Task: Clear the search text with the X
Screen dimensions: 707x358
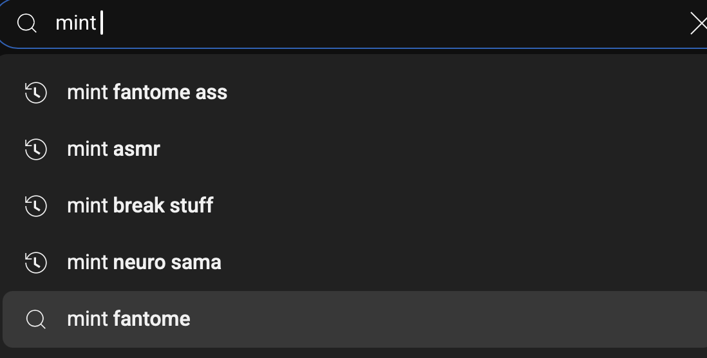Action: tap(699, 23)
